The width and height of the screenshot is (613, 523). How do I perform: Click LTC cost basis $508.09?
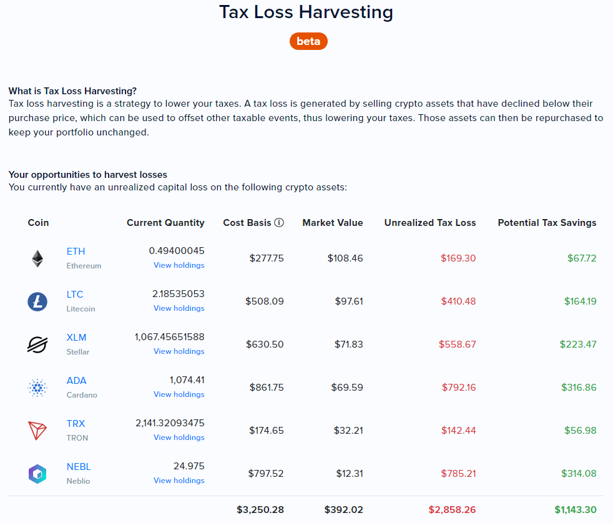[265, 301]
